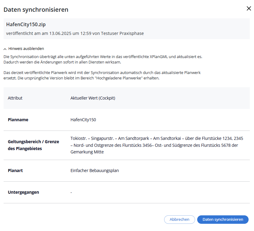Select the Geltungsbereich / Grenze des Plangebietes label
Image resolution: width=254 pixels, height=231 pixels.
[33, 145]
